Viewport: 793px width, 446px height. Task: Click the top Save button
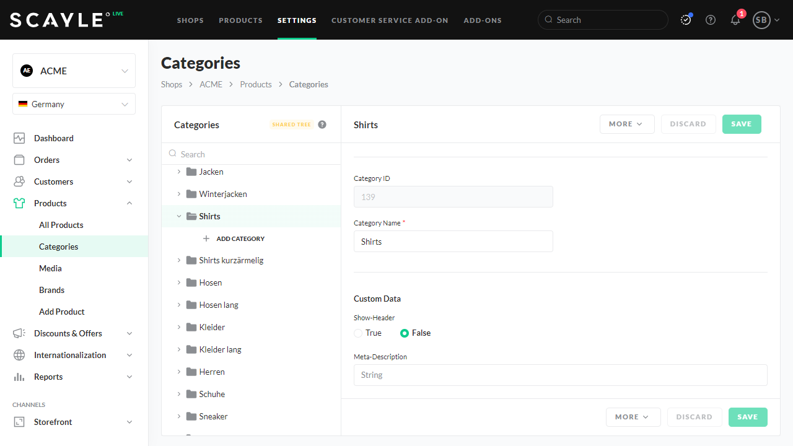[741, 124]
